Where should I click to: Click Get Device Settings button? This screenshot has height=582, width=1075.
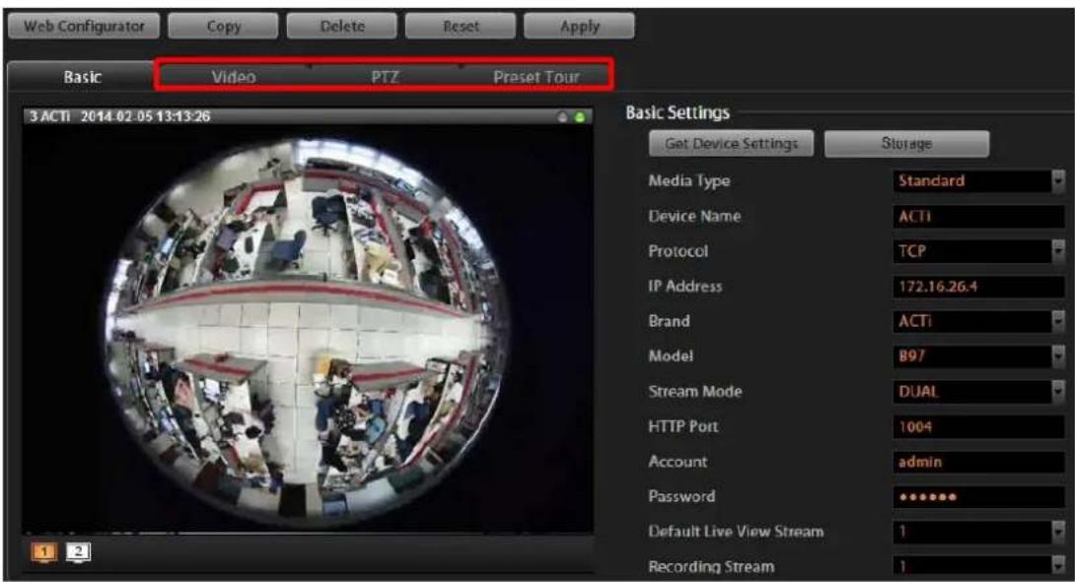(731, 143)
